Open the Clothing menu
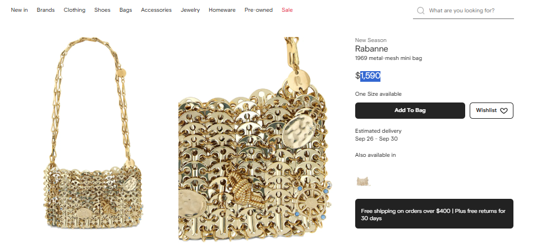 click(74, 10)
